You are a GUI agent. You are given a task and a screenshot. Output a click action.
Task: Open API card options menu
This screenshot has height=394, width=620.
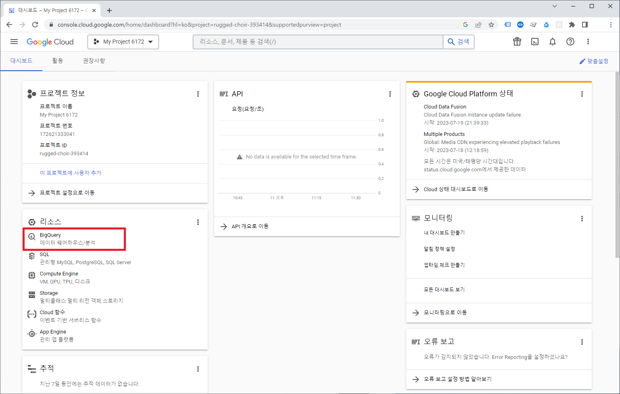(390, 94)
